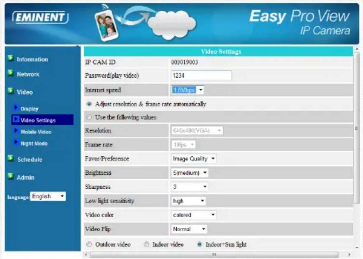Open the Video menu section
The image size is (363, 259).
25,92
